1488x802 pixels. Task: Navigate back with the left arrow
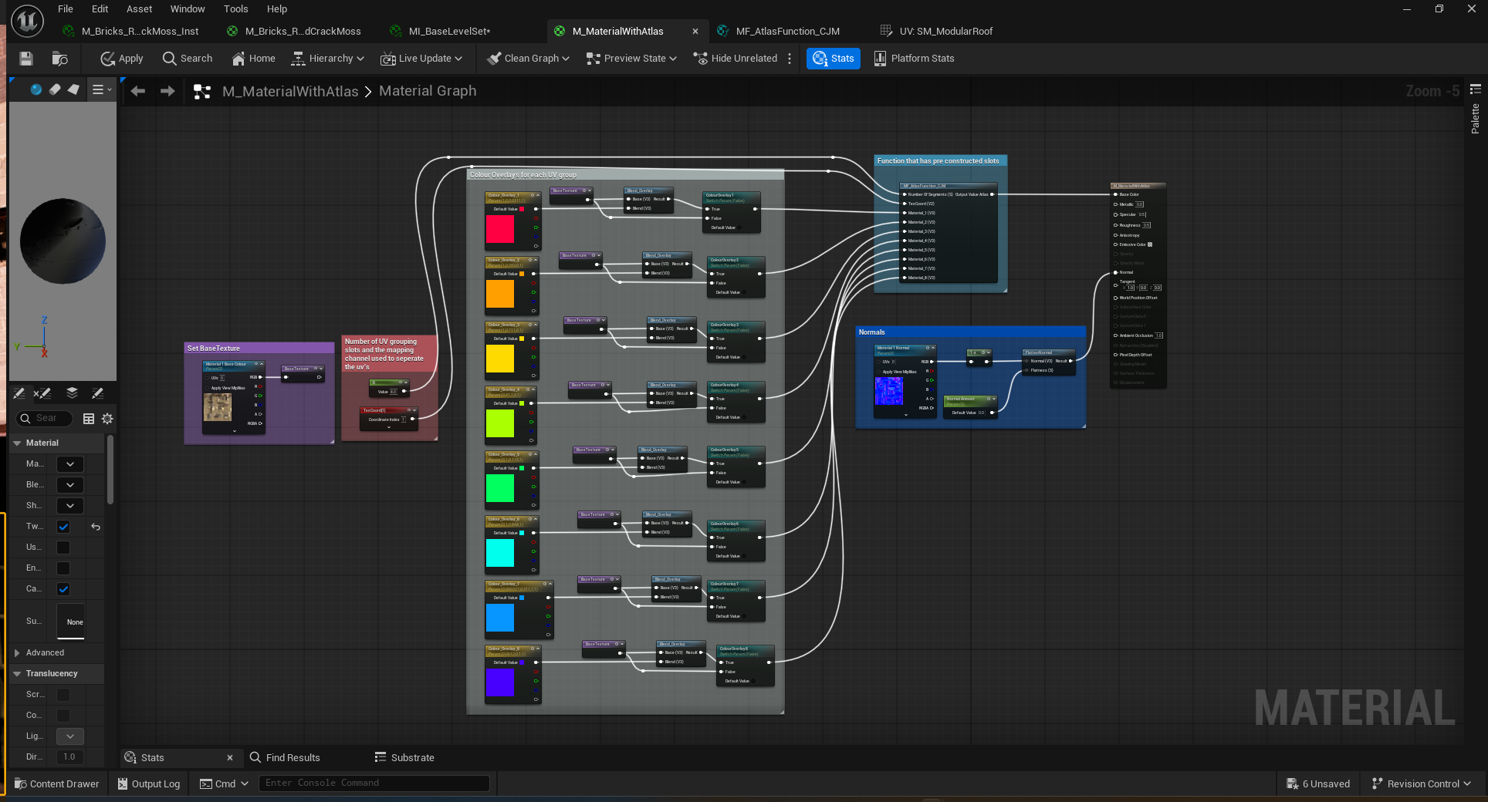138,91
